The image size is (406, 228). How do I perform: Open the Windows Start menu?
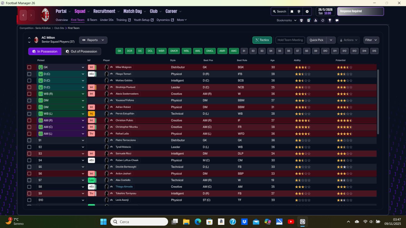click(x=103, y=222)
